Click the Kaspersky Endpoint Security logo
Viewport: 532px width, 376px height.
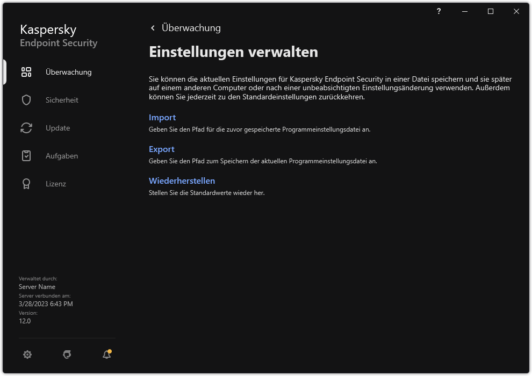click(58, 35)
